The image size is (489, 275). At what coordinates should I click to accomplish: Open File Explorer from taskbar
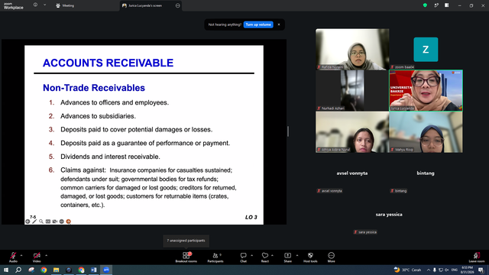[56, 270]
